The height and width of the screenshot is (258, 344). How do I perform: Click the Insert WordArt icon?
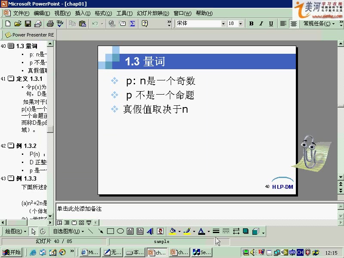[150, 231]
